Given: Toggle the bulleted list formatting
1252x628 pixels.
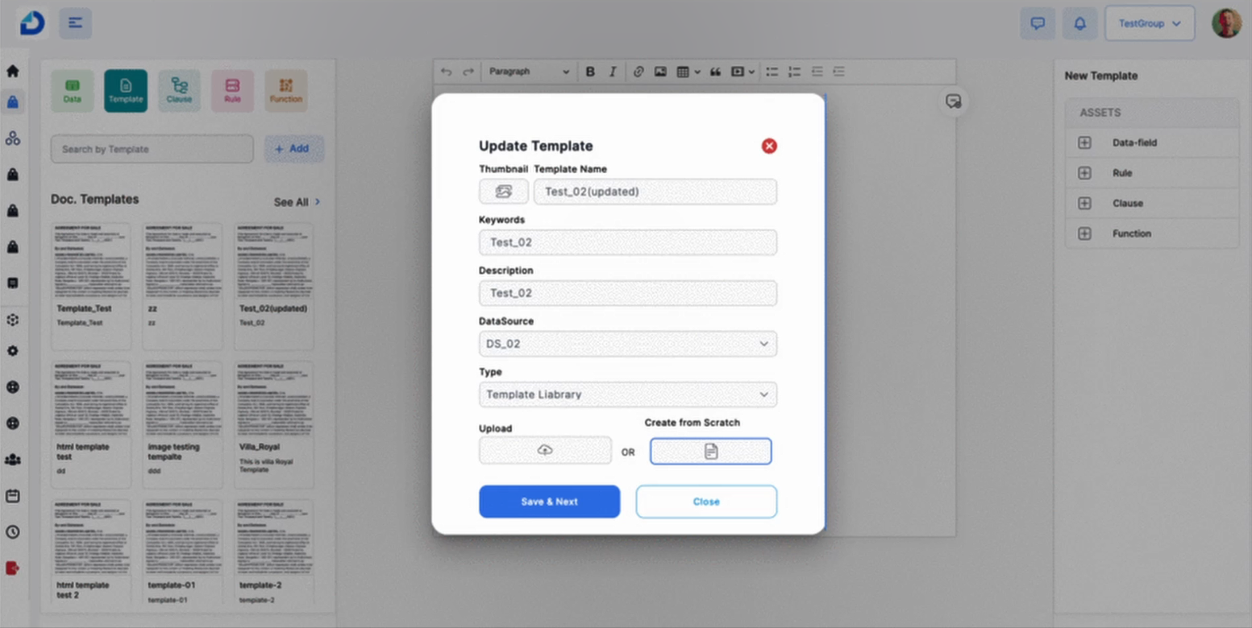Looking at the screenshot, I should click(772, 72).
